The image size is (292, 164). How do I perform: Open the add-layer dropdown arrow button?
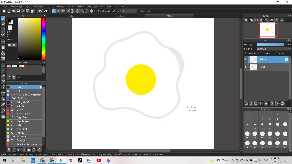[x=261, y=103]
